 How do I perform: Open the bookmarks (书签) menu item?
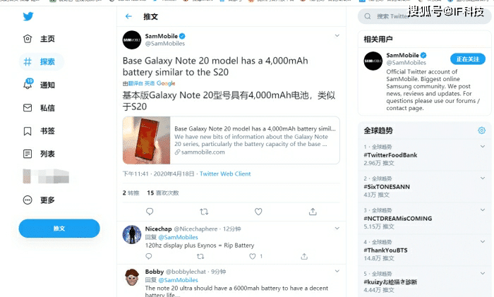pyautogui.click(x=39, y=131)
